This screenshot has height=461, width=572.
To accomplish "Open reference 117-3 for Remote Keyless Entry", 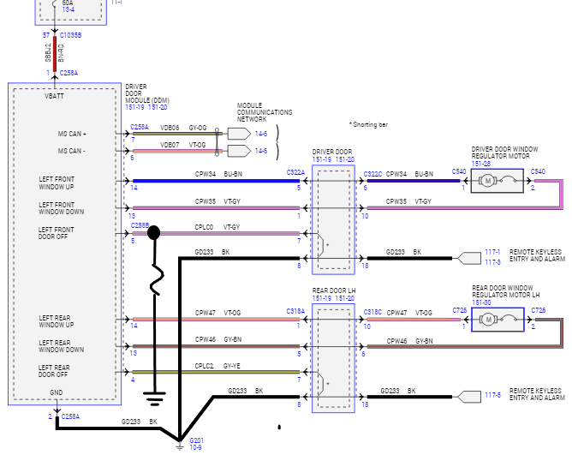I will coord(492,262).
